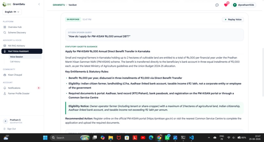This screenshot has width=264, height=142.
Task: Open the volume speaker tray icon
Action: [x=234, y=138]
